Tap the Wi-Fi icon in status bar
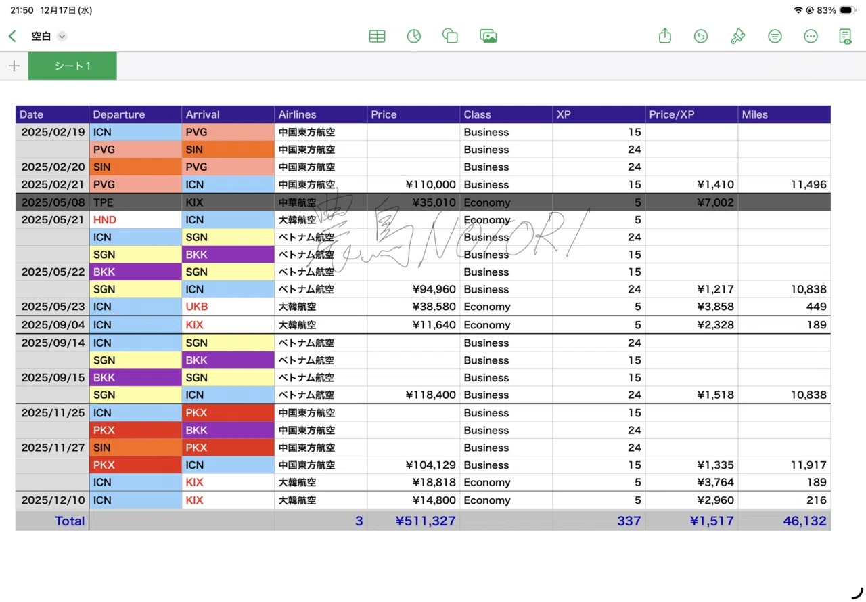The width and height of the screenshot is (866, 602). [798, 10]
